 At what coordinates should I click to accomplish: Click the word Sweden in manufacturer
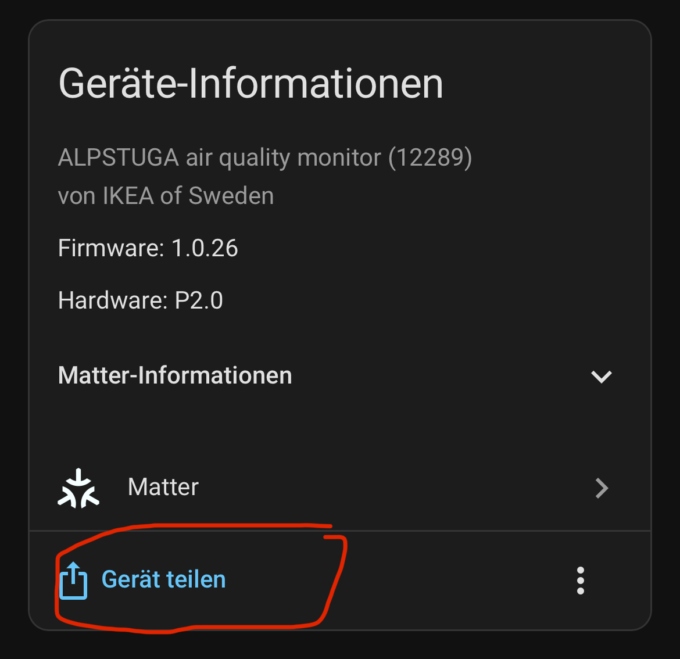[x=231, y=196]
